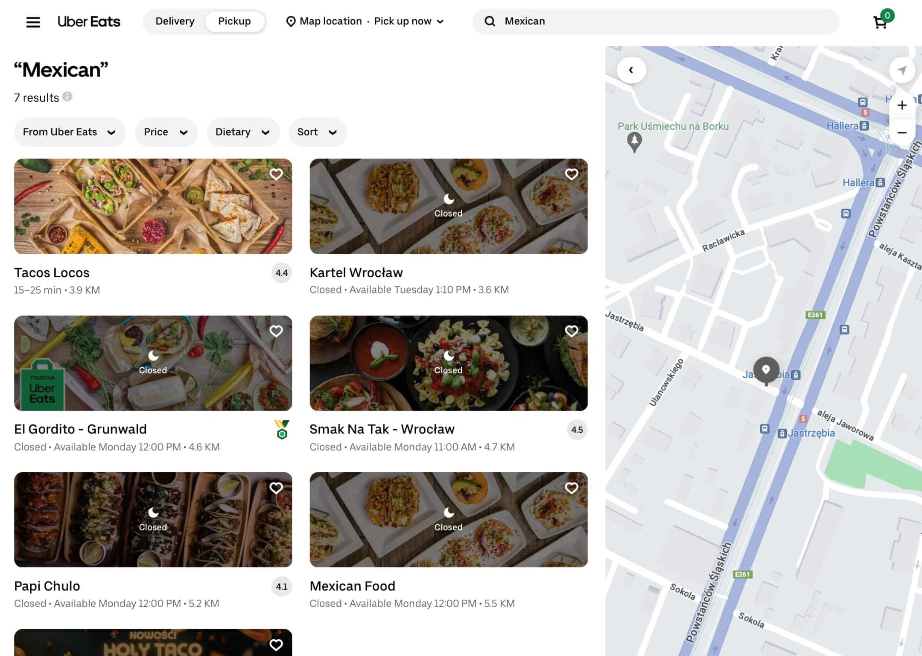Collapse map with back chevron button

[x=631, y=70]
